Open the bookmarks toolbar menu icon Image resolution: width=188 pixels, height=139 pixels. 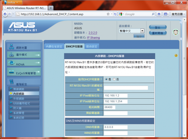tap(166, 14)
